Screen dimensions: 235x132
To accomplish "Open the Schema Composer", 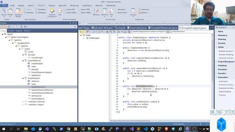I will pos(52,12).
